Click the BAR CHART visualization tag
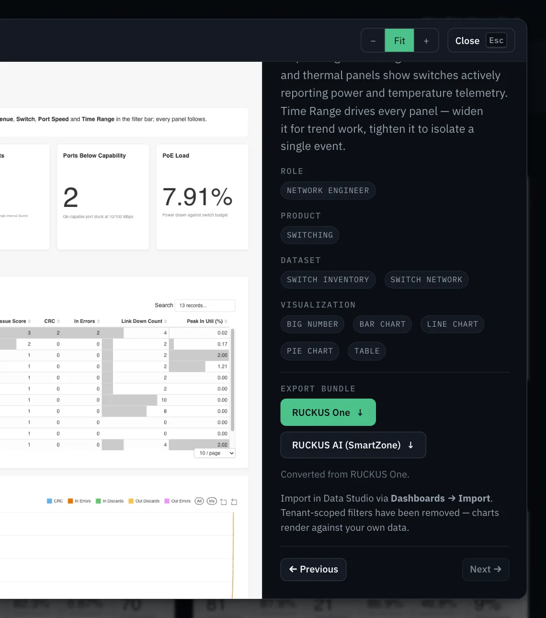The image size is (546, 618). [382, 324]
